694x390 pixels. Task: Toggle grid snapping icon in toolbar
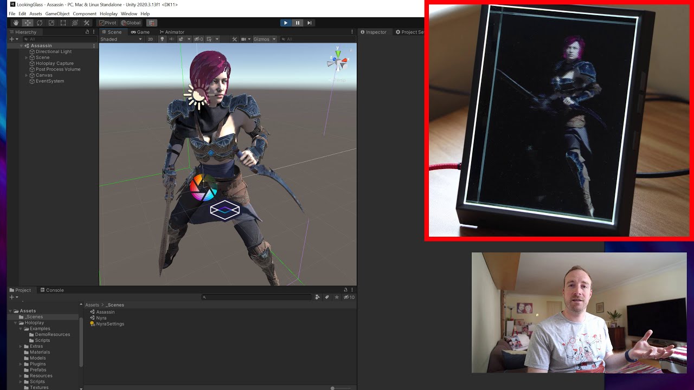[x=152, y=23]
